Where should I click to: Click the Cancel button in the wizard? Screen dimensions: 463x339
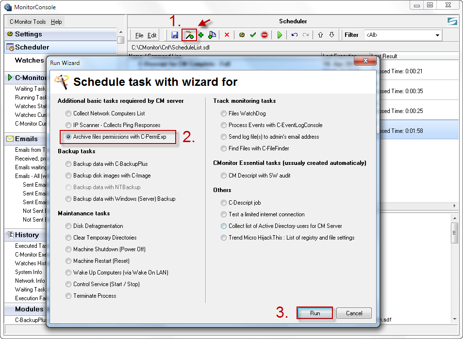[x=354, y=313]
